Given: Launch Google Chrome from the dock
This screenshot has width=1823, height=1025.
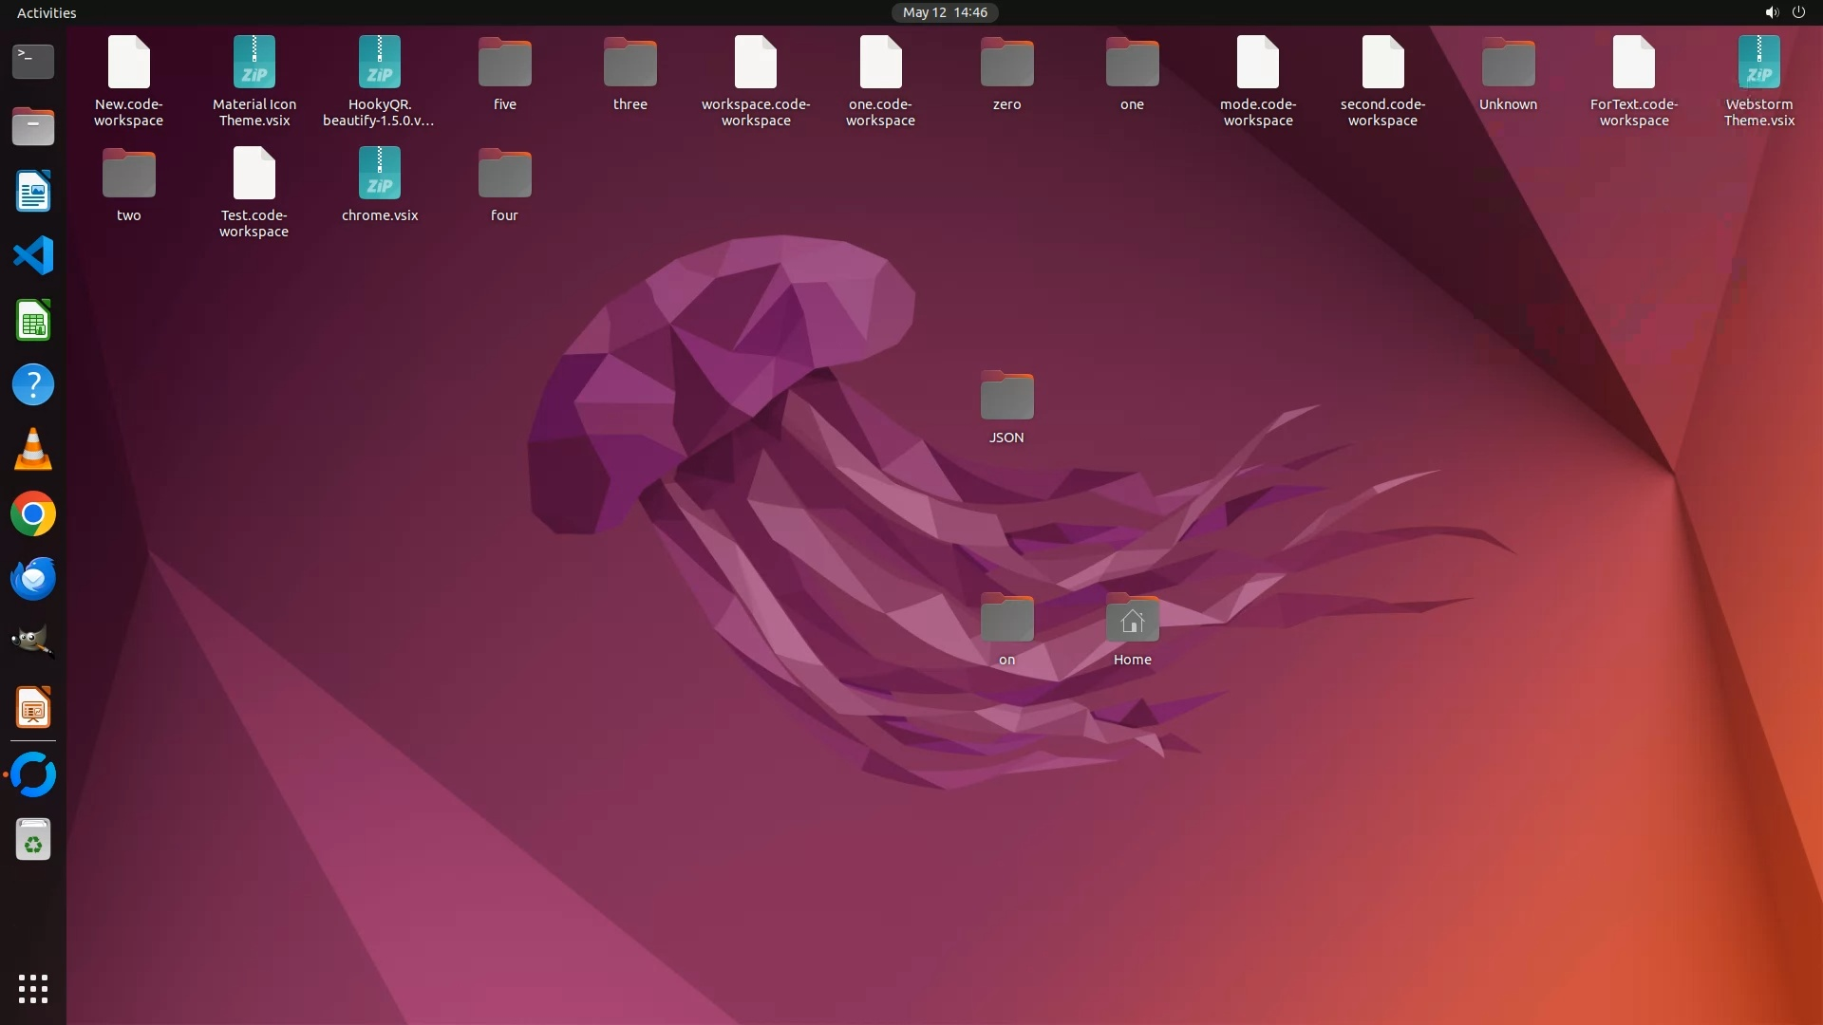Looking at the screenshot, I should tap(33, 514).
